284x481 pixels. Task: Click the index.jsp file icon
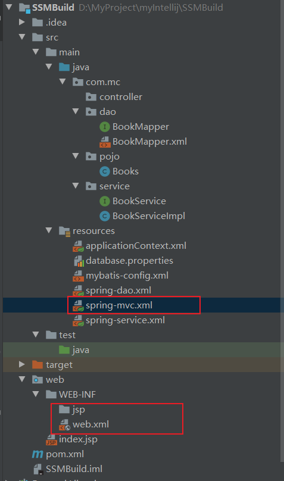click(51, 439)
